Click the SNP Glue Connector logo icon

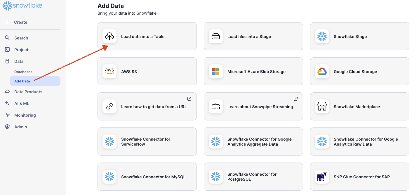point(322,177)
